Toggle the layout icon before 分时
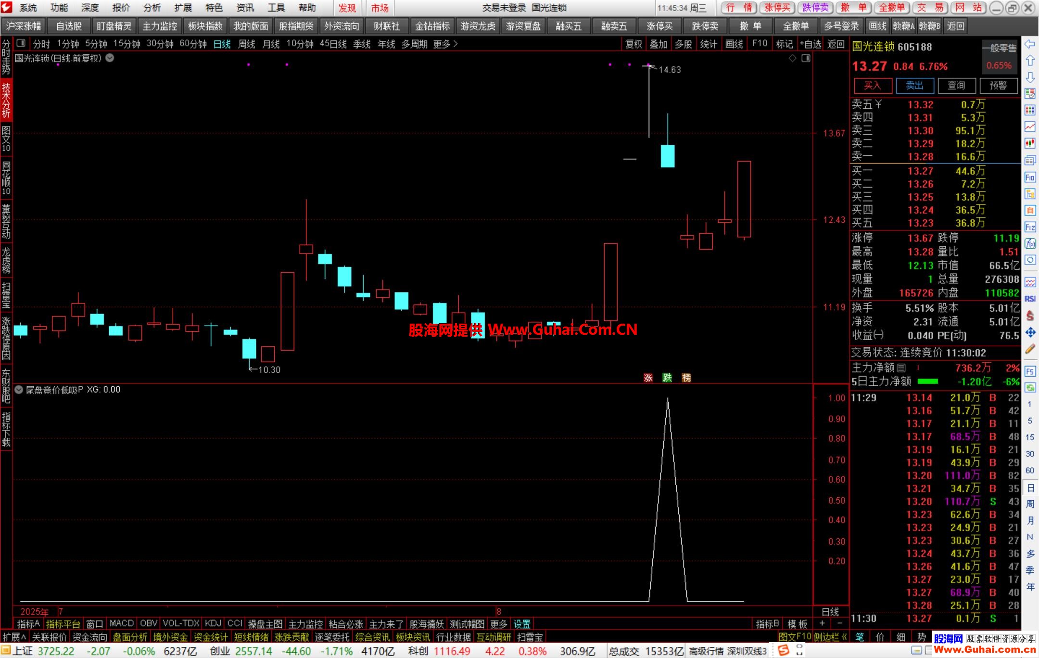 click(x=21, y=43)
